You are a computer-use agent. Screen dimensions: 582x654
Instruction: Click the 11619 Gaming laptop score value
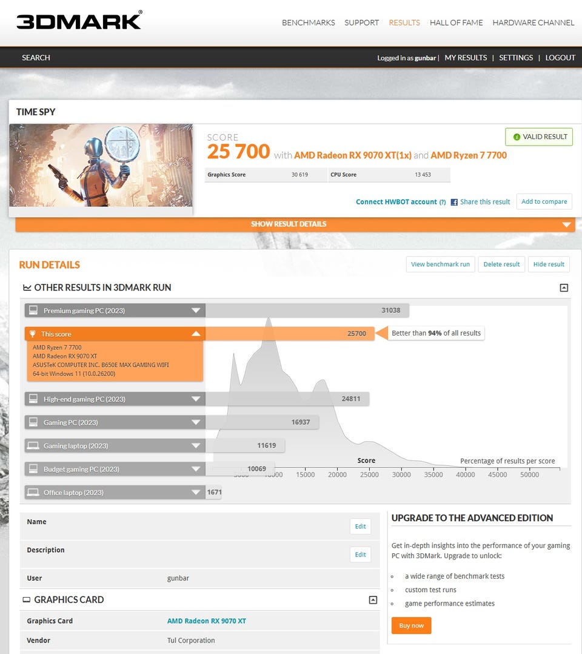click(266, 445)
